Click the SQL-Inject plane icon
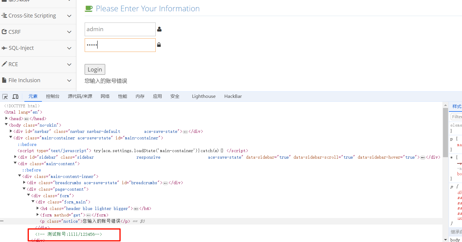 (4, 48)
